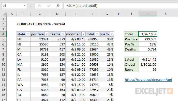Select MI modified cell 4/2 09:00

coord(76,49)
